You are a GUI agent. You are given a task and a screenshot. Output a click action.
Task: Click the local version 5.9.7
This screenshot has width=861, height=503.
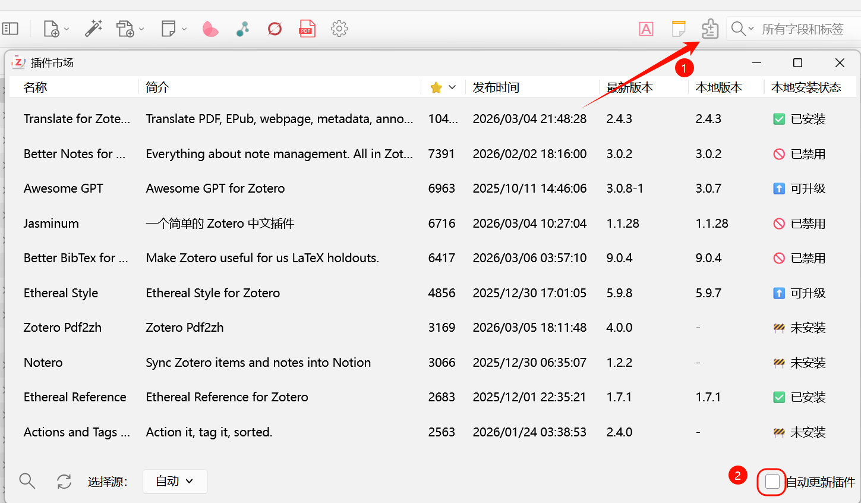point(708,293)
